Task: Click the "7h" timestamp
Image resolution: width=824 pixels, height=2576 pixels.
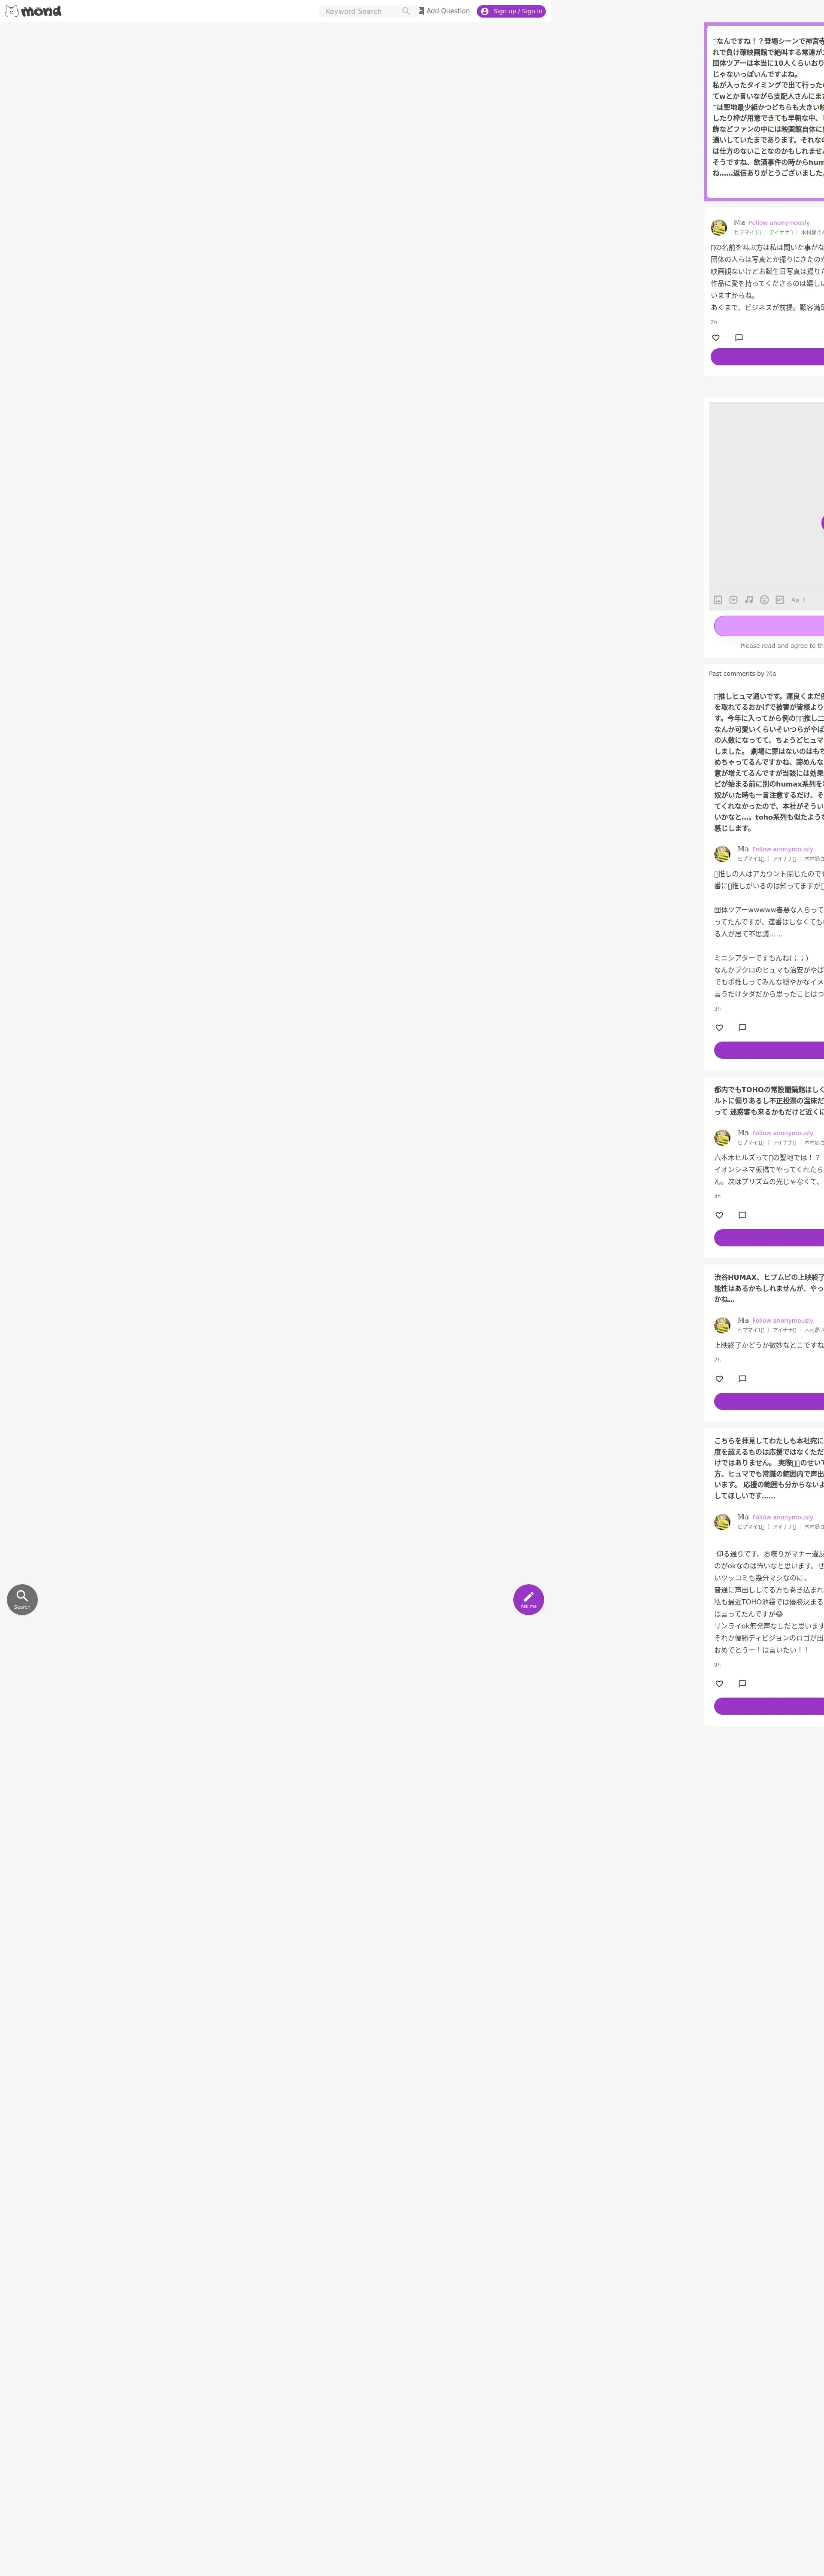Action: click(x=717, y=1360)
